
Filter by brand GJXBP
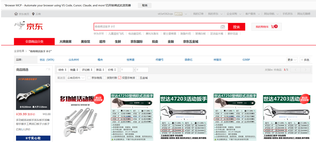click(x=246, y=60)
